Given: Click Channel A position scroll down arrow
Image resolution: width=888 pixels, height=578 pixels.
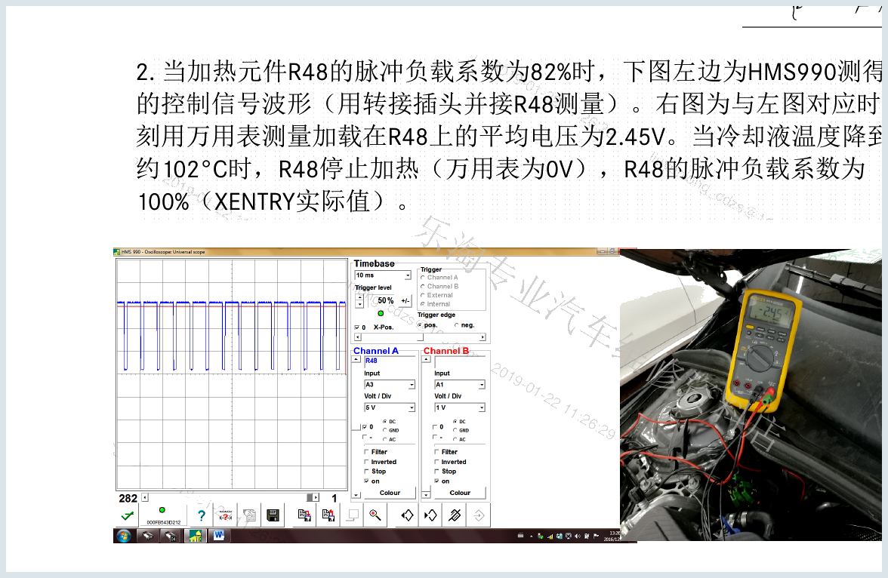Looking at the screenshot, I should tap(356, 495).
